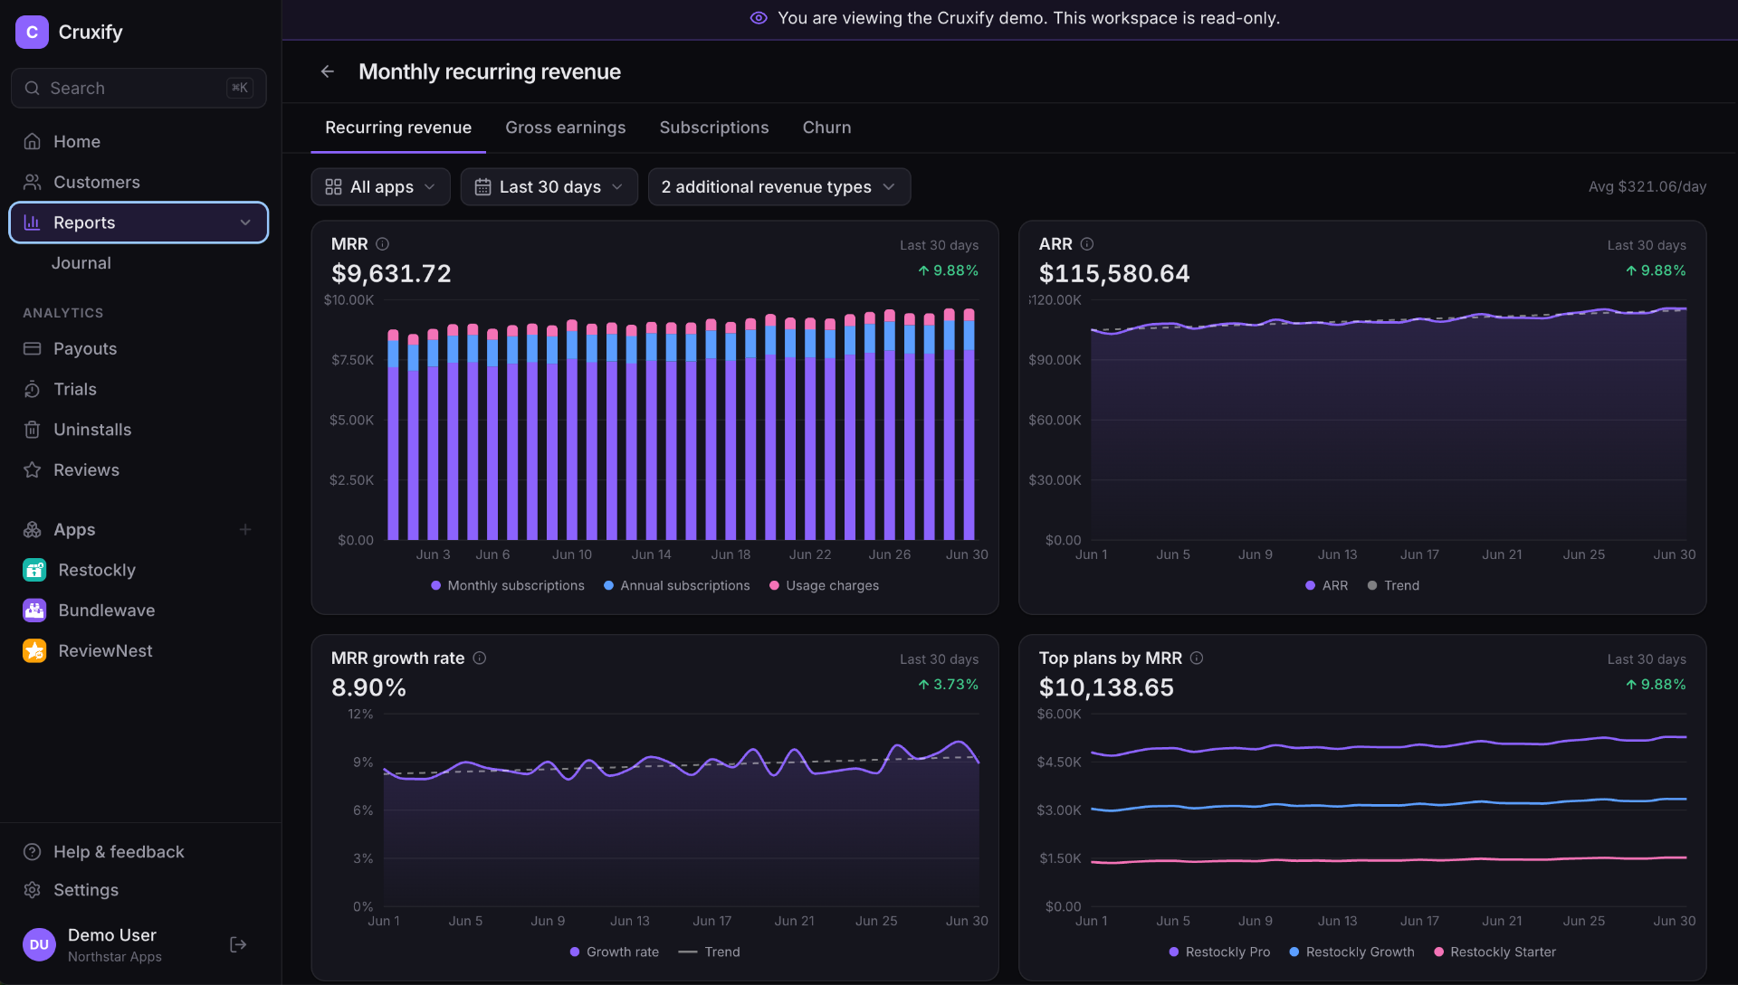1738x985 pixels.
Task: Click the ⌘K shortcut badge
Action: click(240, 89)
